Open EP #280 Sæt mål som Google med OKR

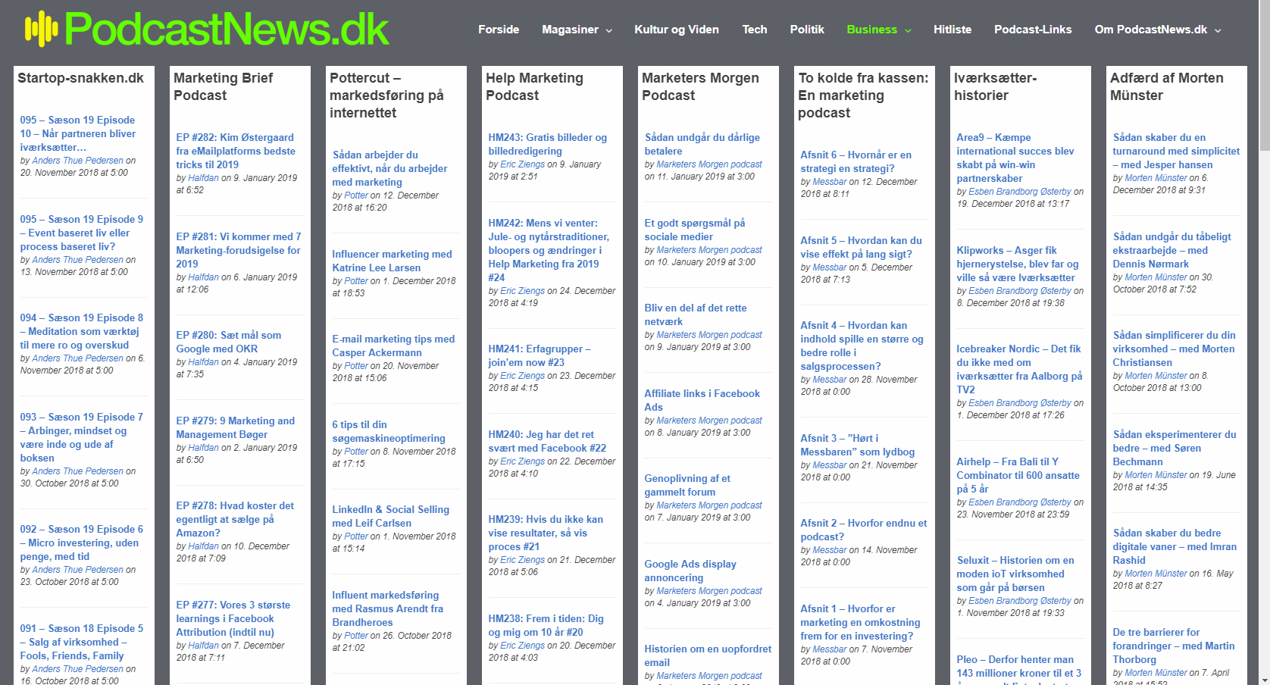229,342
